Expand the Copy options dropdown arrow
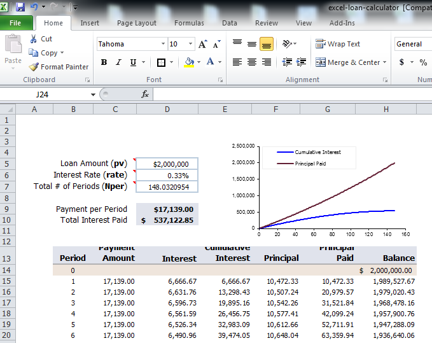Image resolution: width=432 pixels, height=343 pixels. (62, 53)
